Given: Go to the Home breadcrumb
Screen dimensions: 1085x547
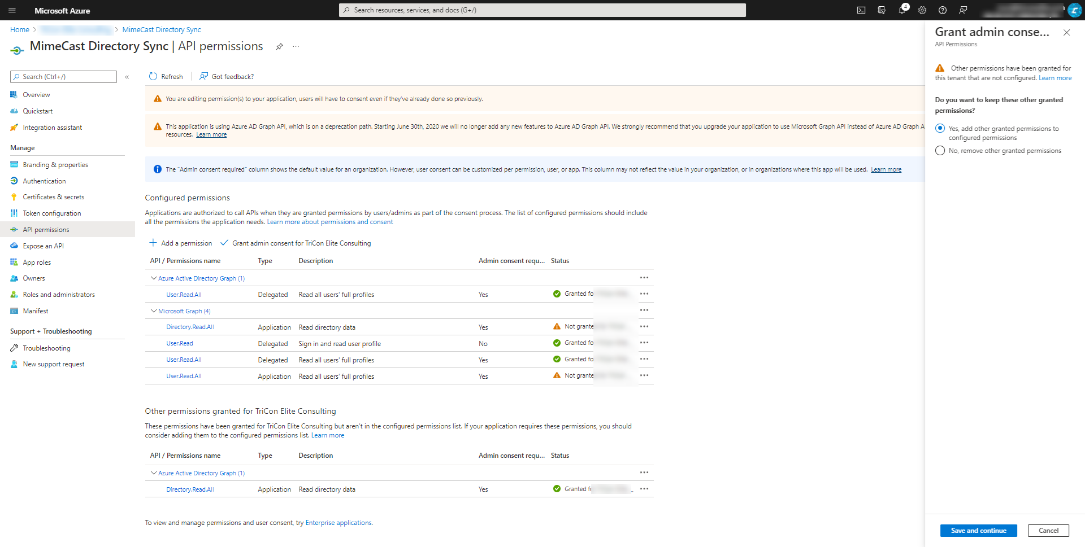Looking at the screenshot, I should (x=20, y=30).
